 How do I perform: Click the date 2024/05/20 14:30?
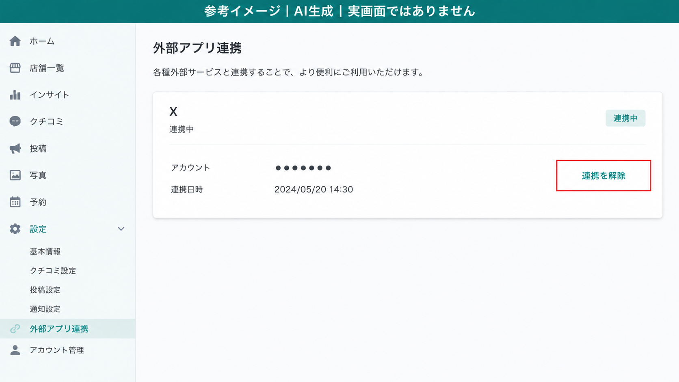314,189
